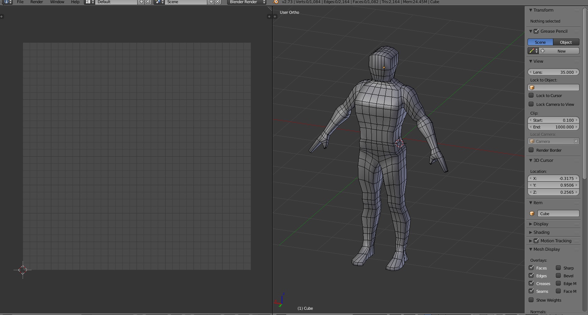Add a new scene with plus icon
The height and width of the screenshot is (315, 588).
211,2
